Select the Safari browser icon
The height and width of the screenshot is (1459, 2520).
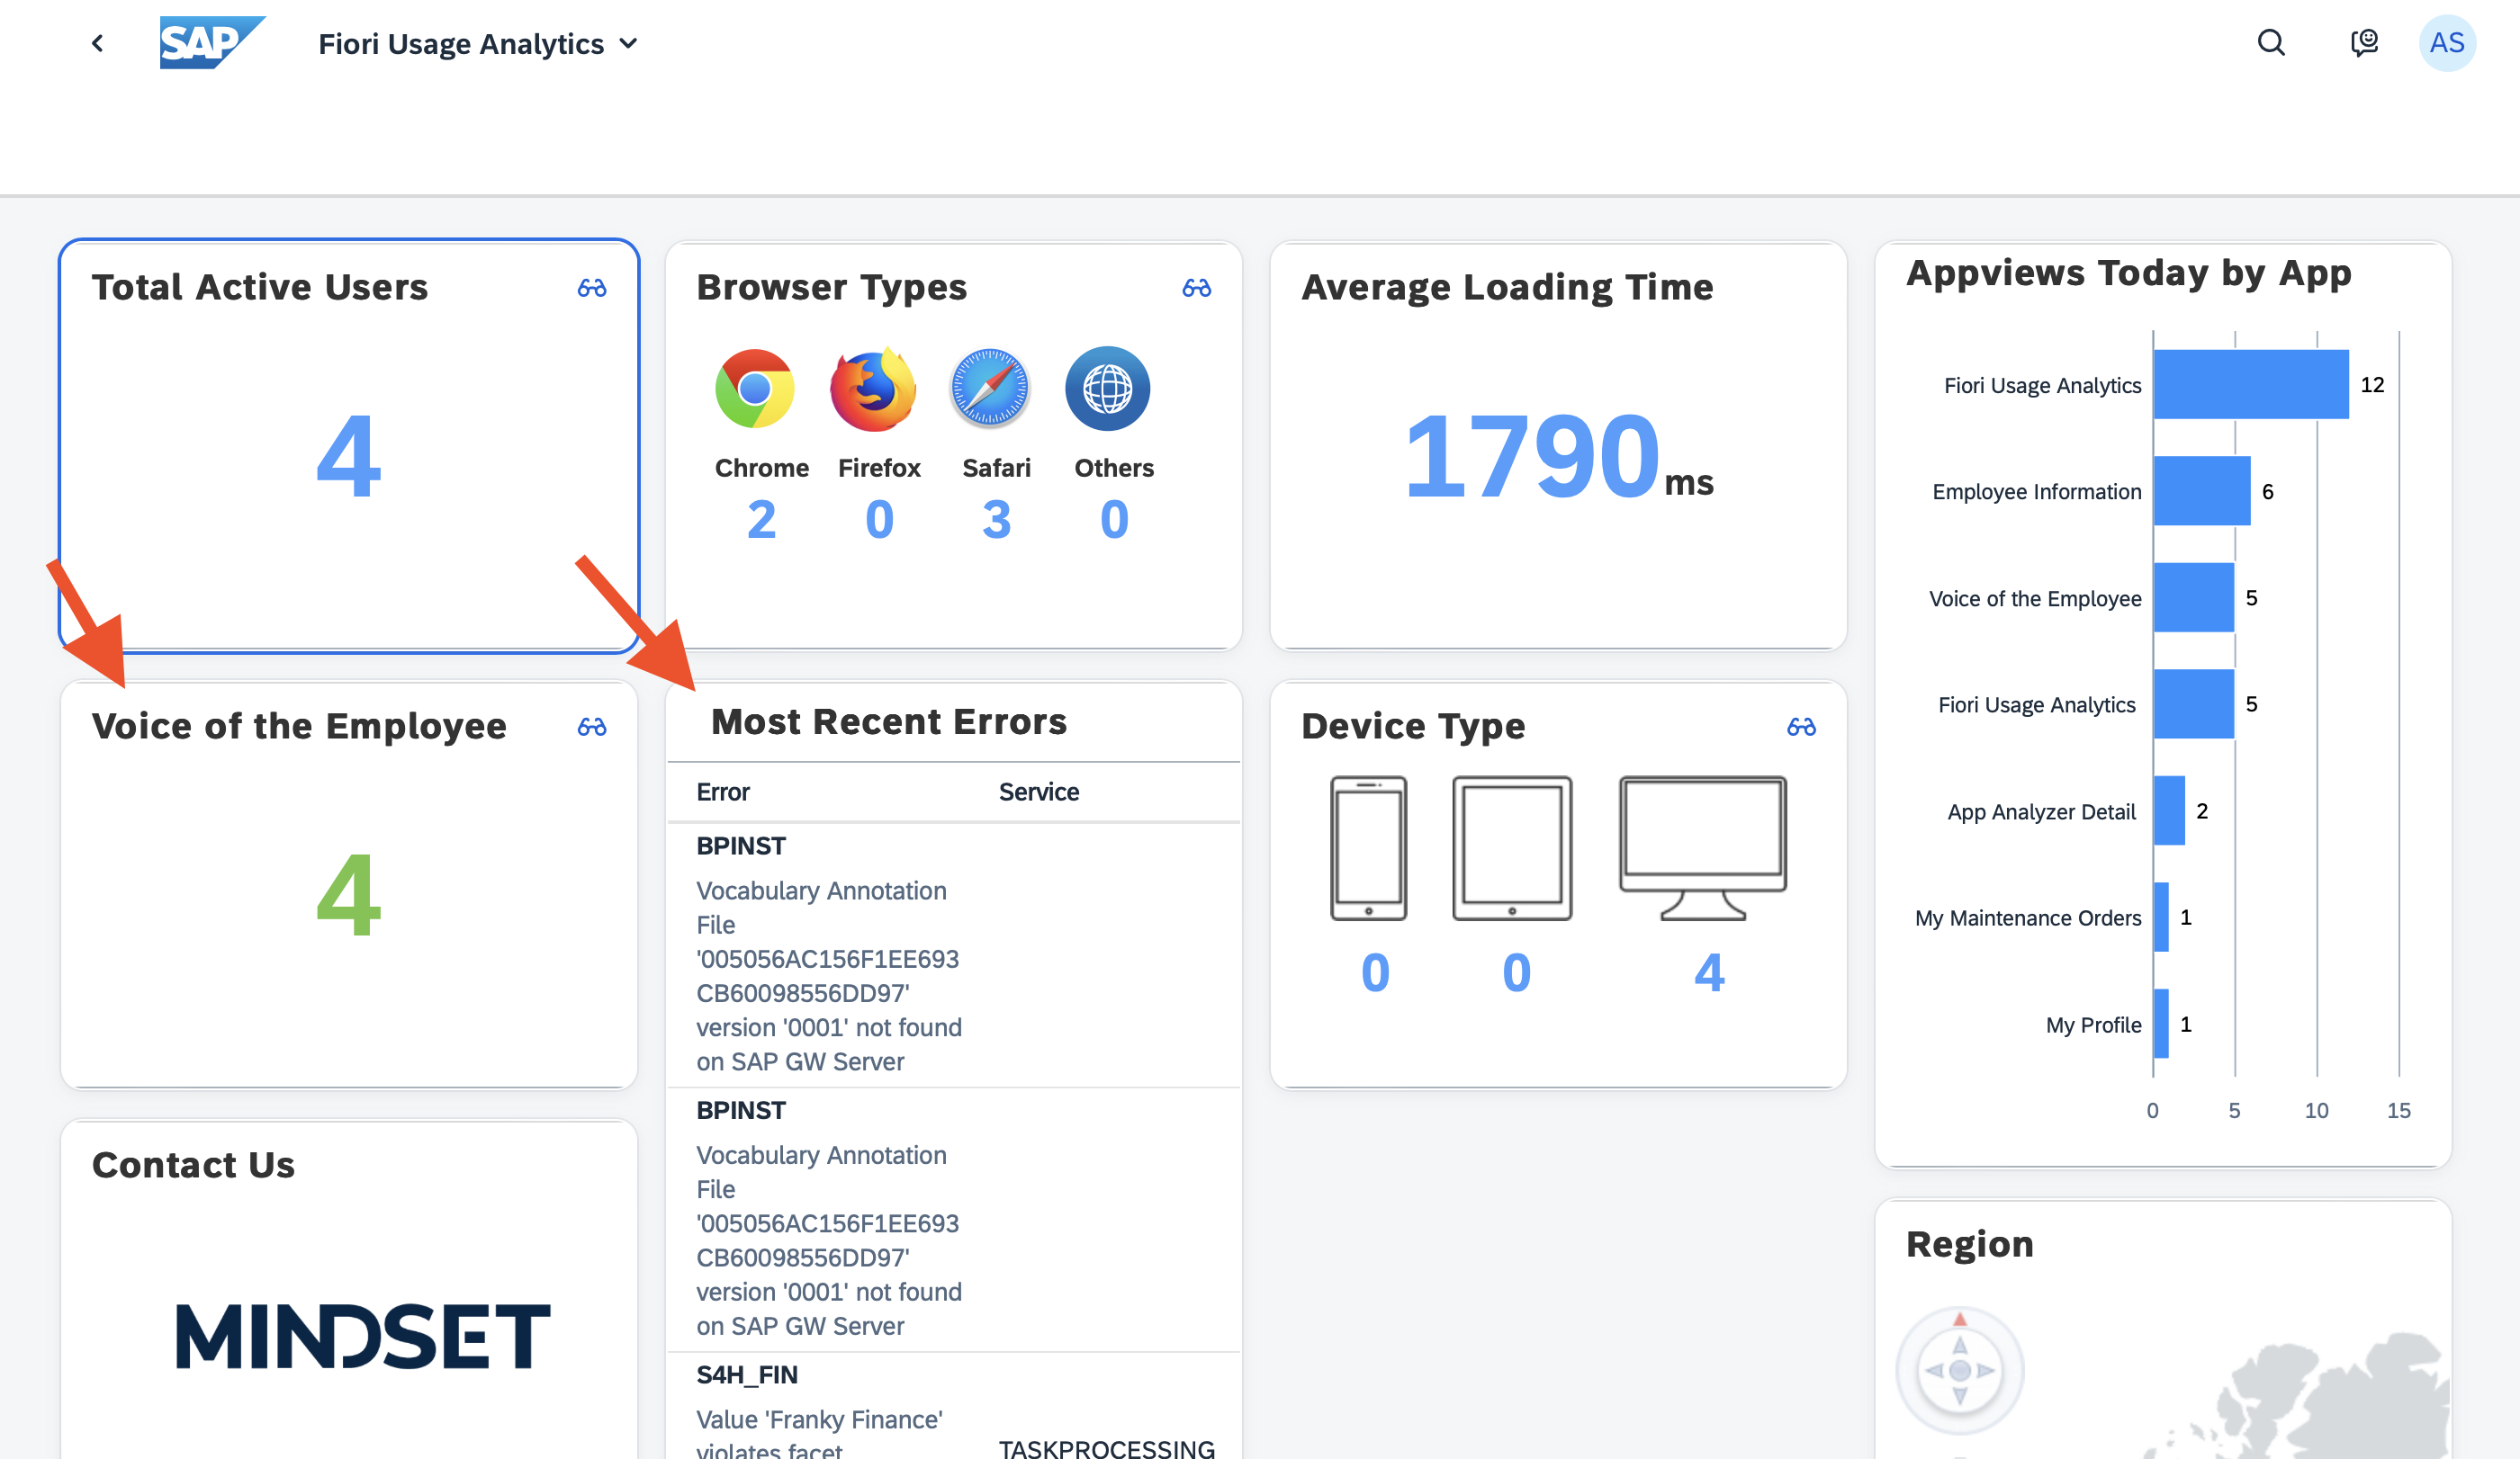click(989, 389)
